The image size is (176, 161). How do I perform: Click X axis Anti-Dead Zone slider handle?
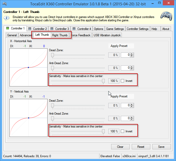[x=52, y=68]
